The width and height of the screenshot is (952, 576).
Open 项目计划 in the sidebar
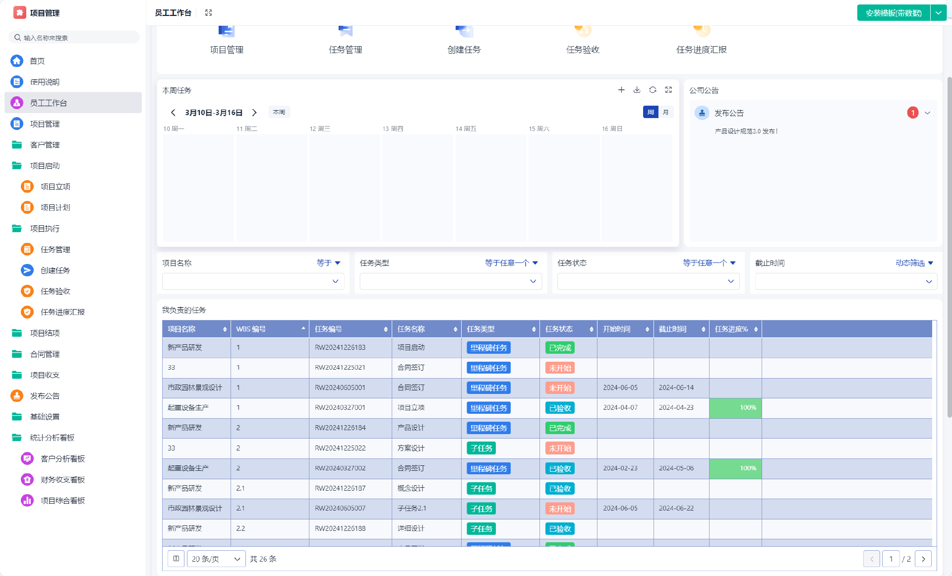55,207
